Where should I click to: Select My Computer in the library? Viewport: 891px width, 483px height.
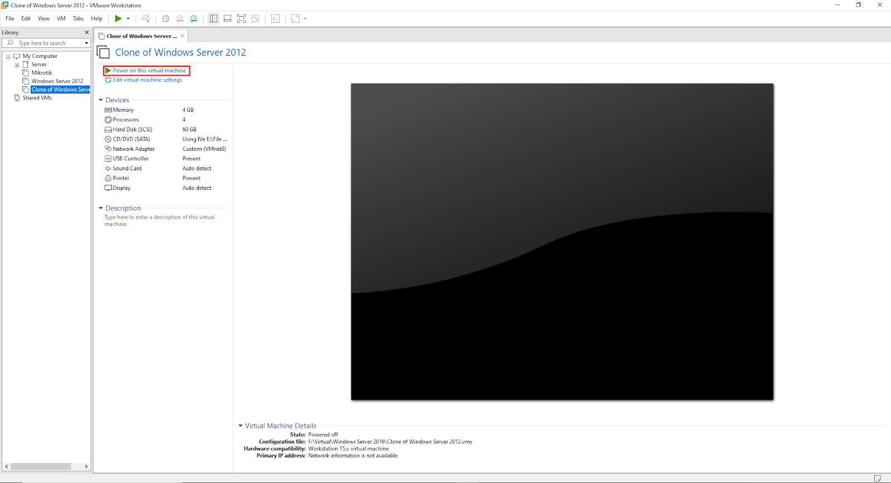pyautogui.click(x=40, y=56)
